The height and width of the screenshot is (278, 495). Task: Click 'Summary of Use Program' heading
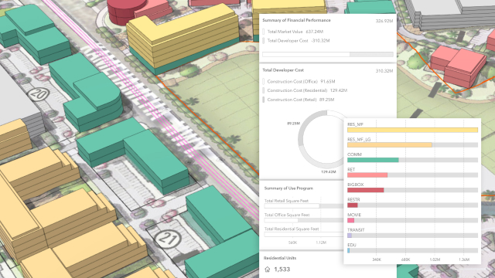[x=288, y=188]
